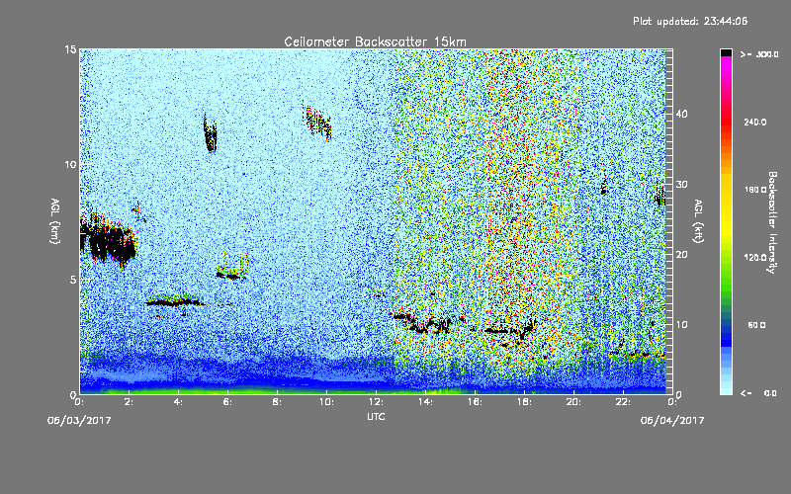
Task: Click the "Plot updated: 23:44:06" timestamp
Action: click(690, 21)
